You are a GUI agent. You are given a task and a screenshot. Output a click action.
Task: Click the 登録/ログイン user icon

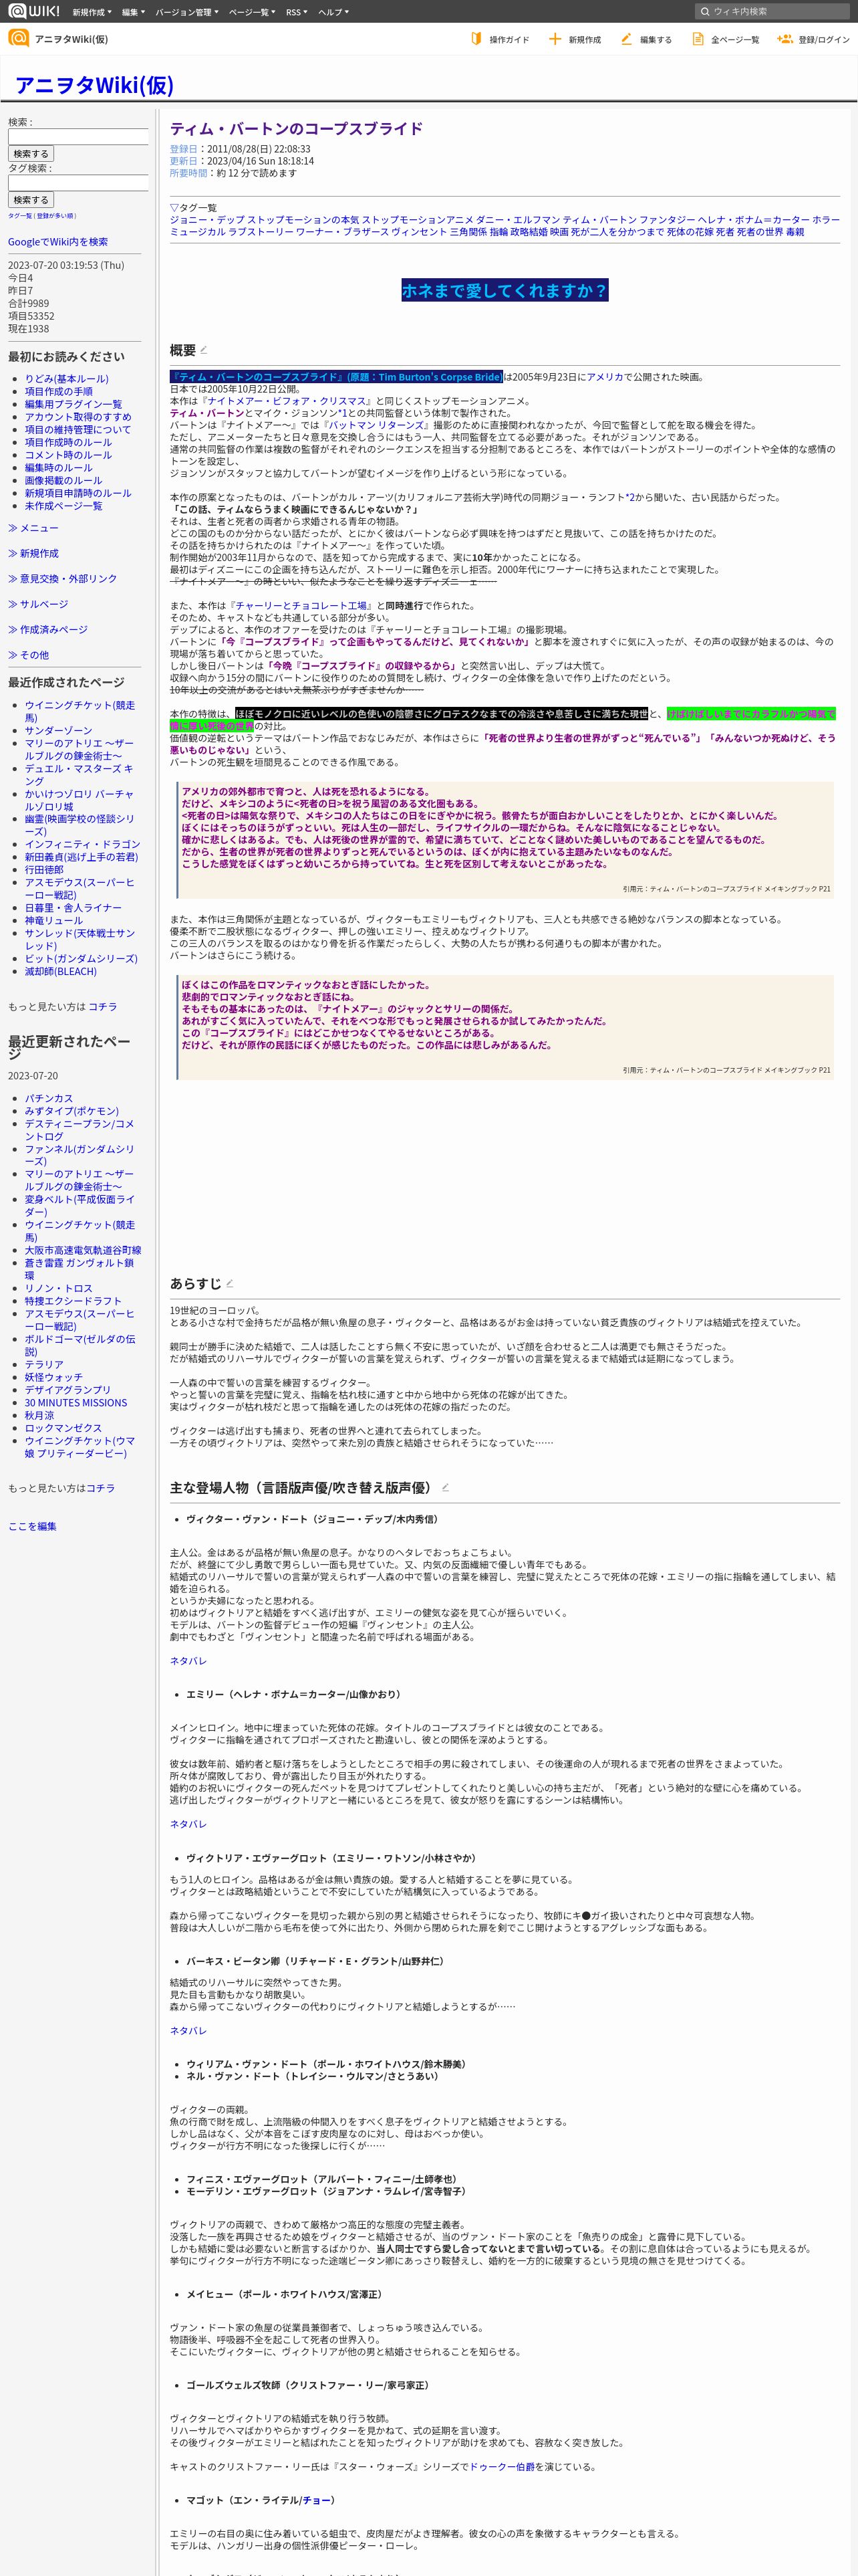click(x=785, y=39)
